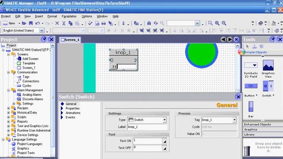This screenshot has width=283, height=159.
Task: Expand the Settings node under Alarm Management
Action: point(14,104)
